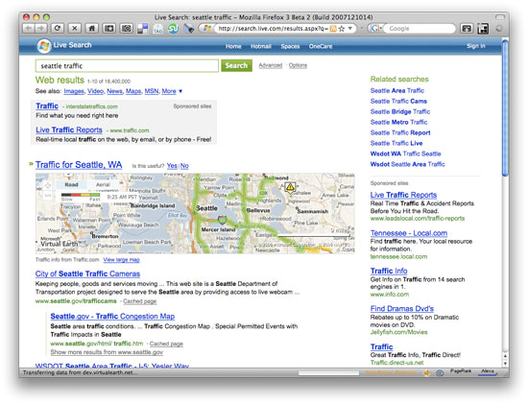Open the address bar history dropdown arrow
The image size is (528, 404).
pos(349,29)
